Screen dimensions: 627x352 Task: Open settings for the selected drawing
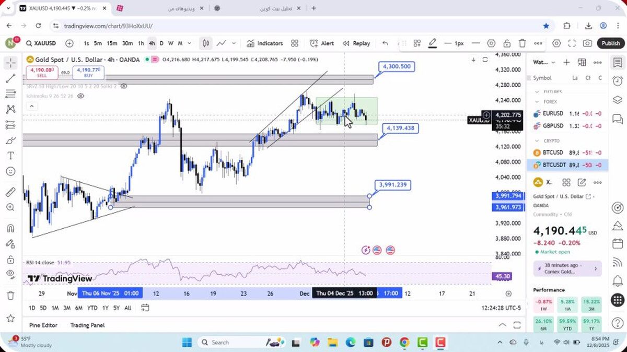pos(491,43)
